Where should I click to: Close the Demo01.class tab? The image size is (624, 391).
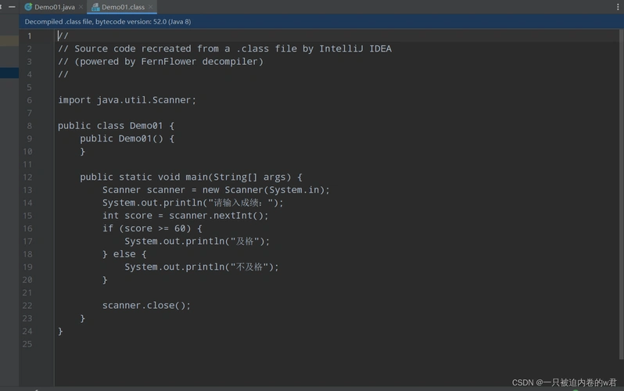[x=150, y=7]
